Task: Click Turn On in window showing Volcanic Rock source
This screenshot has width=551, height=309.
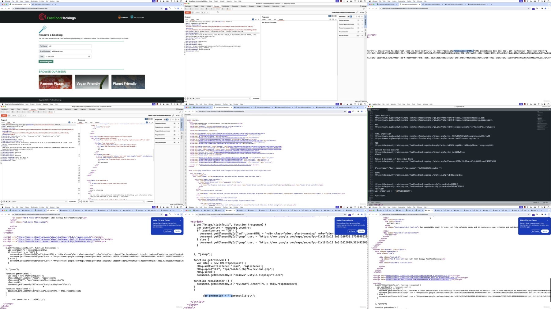Action: (x=545, y=231)
